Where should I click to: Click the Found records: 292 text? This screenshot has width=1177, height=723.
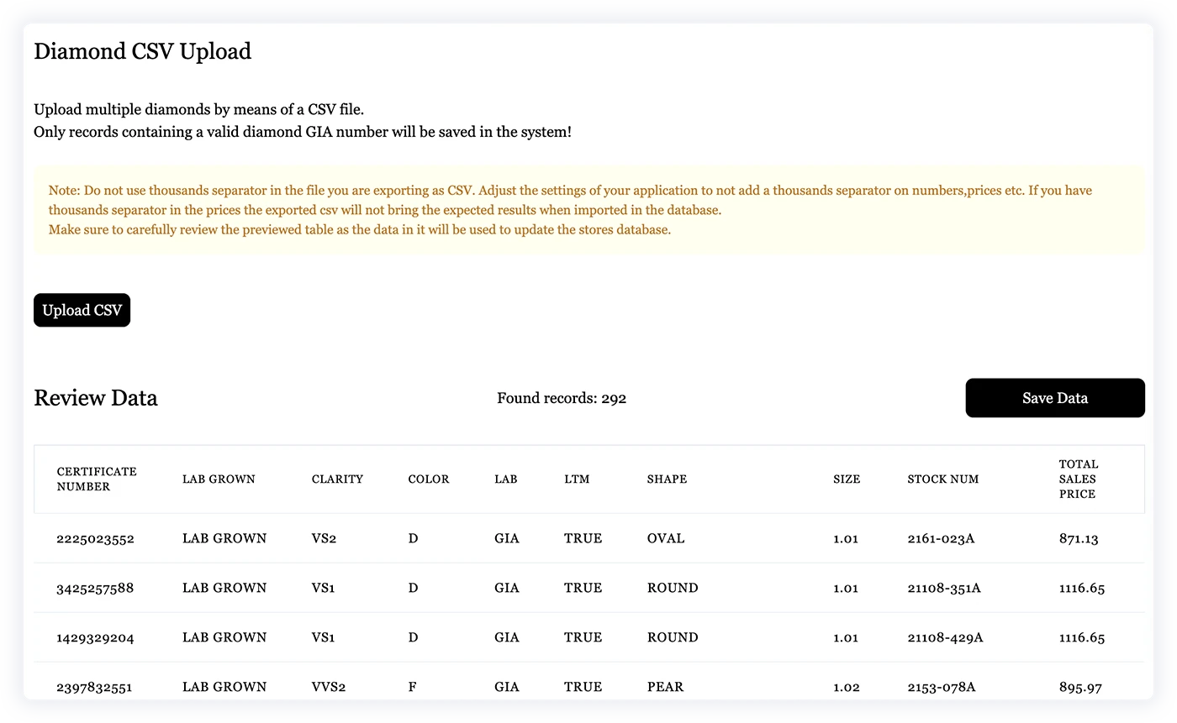tap(562, 398)
